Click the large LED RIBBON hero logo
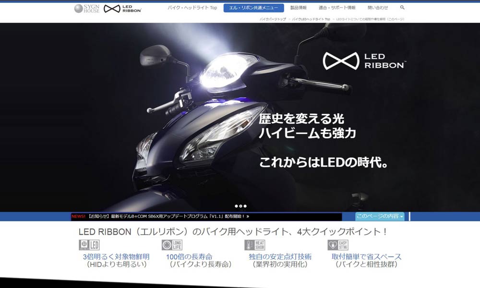This screenshot has height=288, width=480. point(364,60)
